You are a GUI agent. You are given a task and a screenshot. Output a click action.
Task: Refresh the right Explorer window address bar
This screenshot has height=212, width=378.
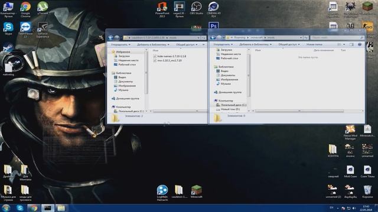pyautogui.click(x=306, y=38)
